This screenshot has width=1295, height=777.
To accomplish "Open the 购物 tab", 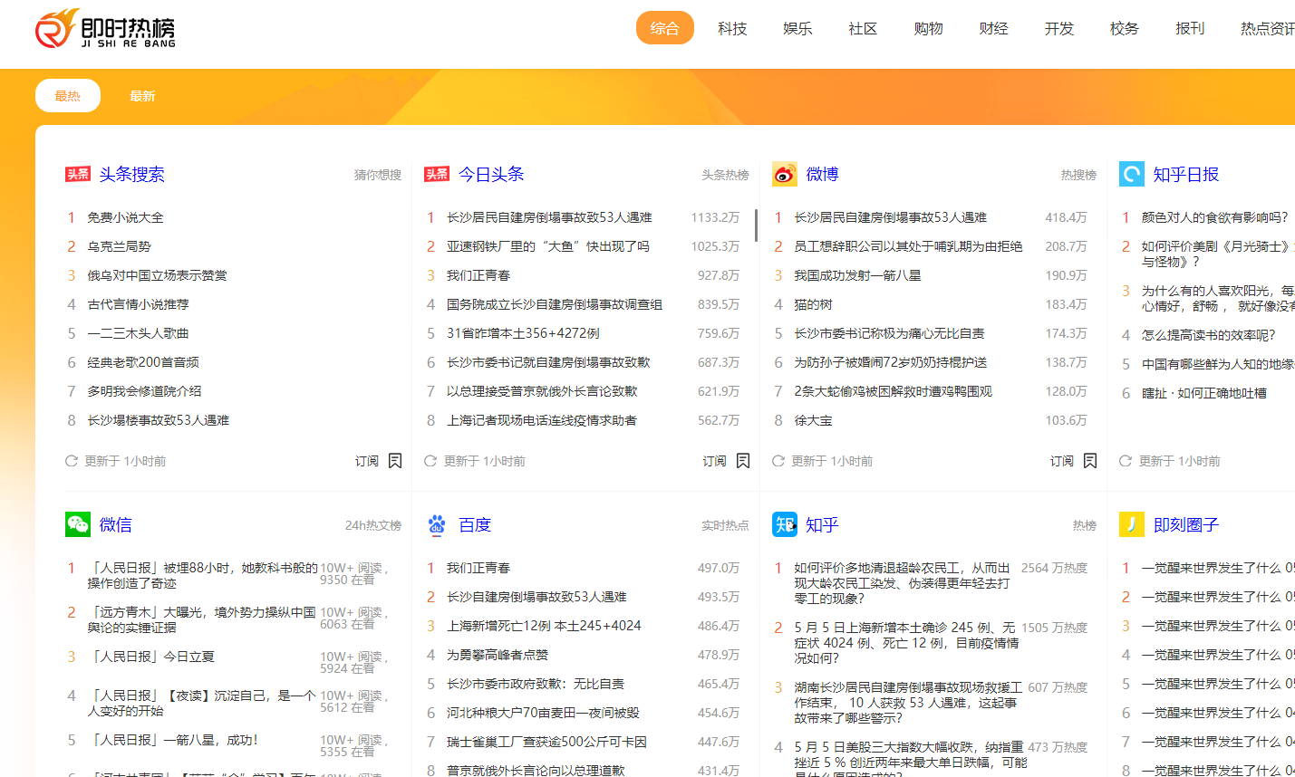I will click(929, 28).
